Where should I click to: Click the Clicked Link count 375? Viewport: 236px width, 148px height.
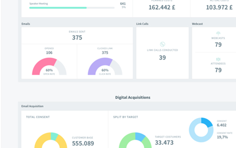(105, 53)
